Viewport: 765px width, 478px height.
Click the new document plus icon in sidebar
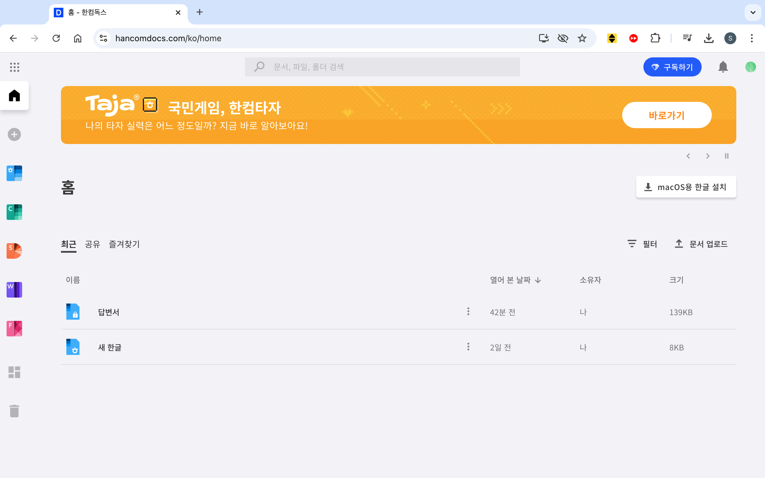click(x=14, y=135)
